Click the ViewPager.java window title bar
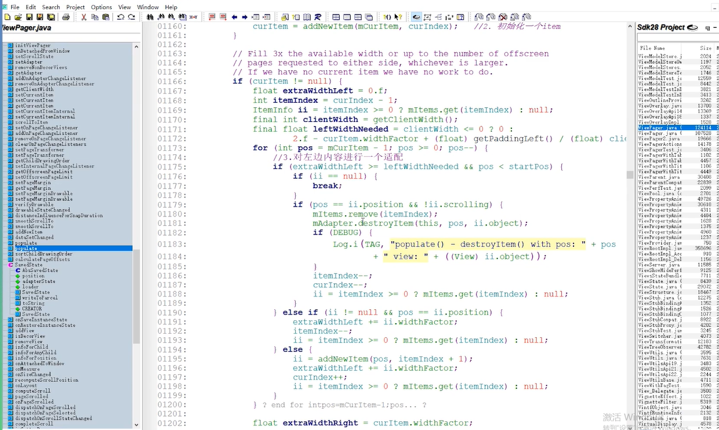The height and width of the screenshot is (430, 719). pos(26,27)
